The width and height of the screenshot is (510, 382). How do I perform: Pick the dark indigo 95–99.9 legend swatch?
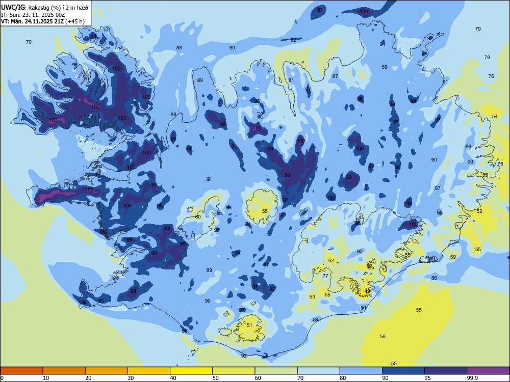coord(446,371)
